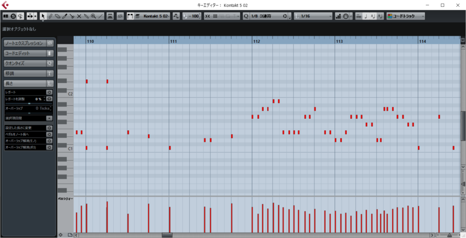Select the Zoom magnifier tool

tap(93, 16)
